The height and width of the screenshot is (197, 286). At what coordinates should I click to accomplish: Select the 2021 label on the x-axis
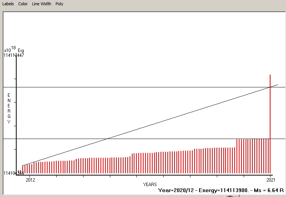click(x=270, y=180)
